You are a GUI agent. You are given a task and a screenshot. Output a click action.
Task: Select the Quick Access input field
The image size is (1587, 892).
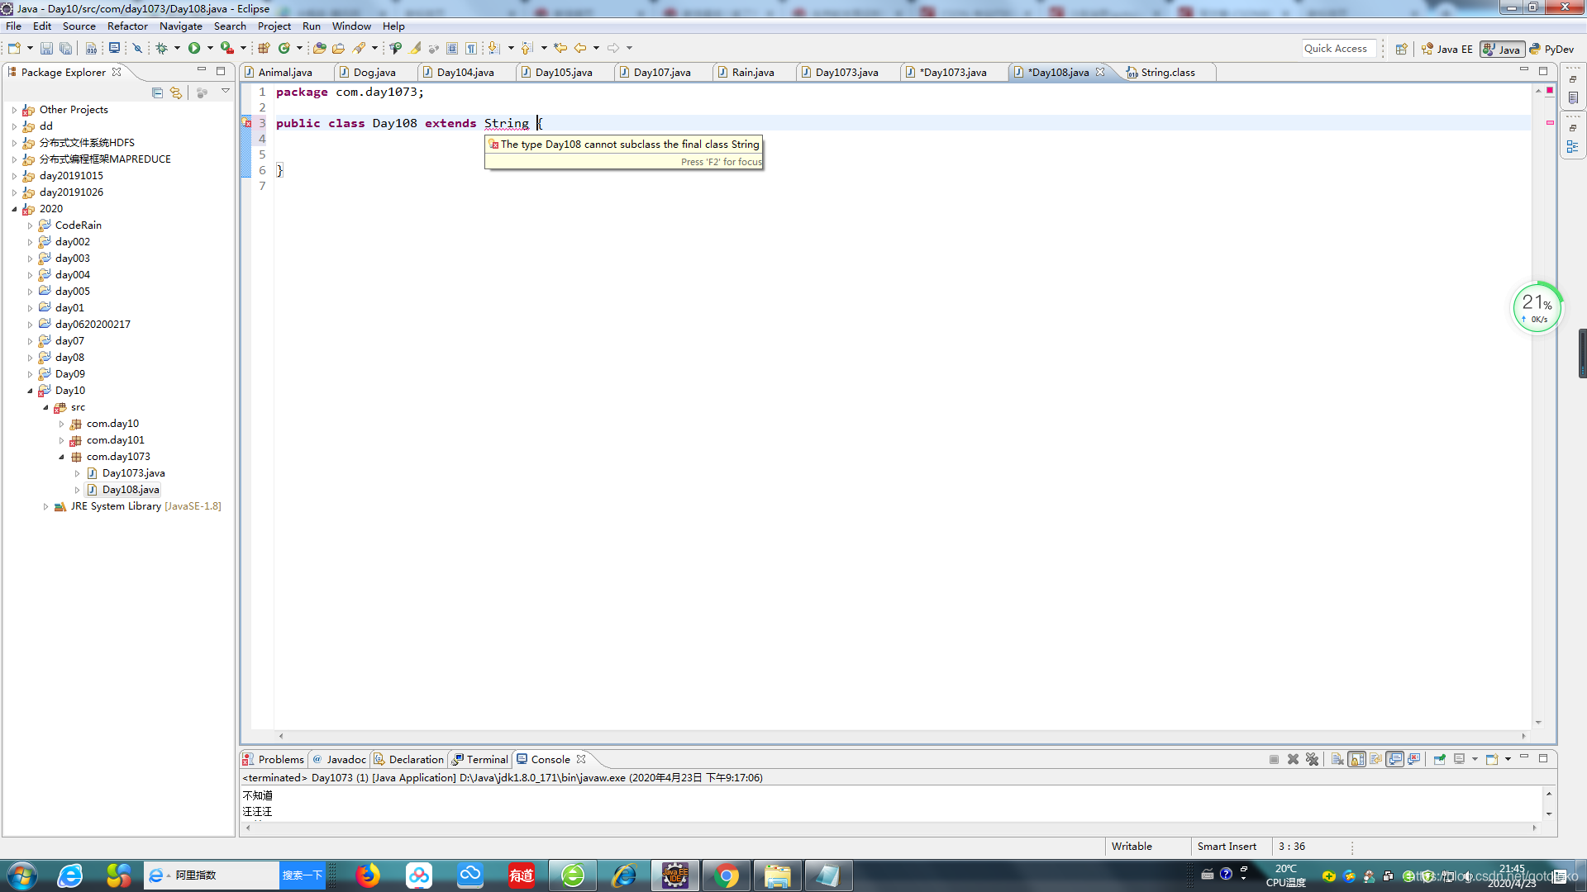1335,48
